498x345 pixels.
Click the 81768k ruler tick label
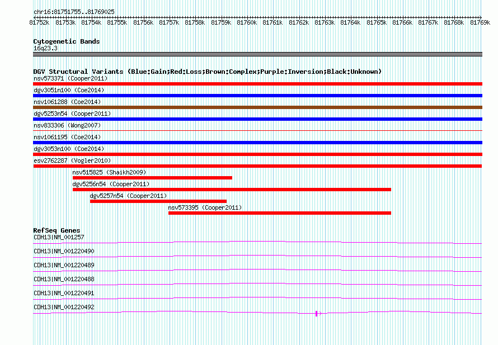point(454,22)
